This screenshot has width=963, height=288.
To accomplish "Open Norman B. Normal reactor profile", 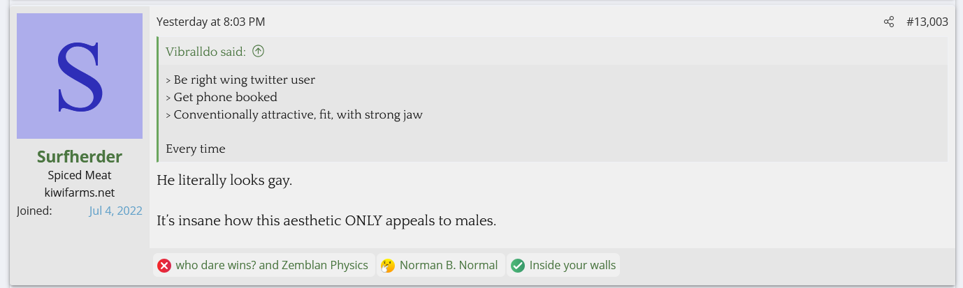I will 449,266.
